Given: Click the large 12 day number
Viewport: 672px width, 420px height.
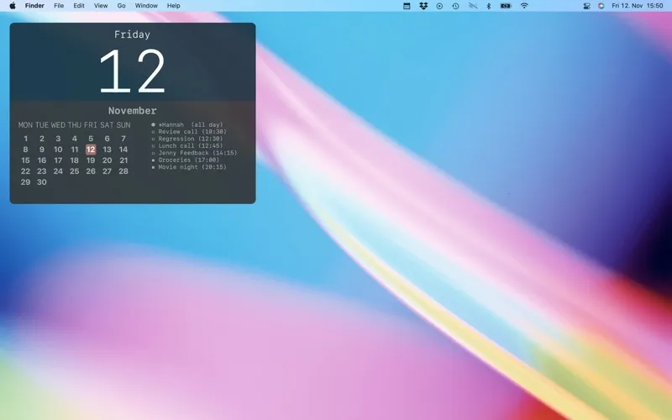Looking at the screenshot, I should point(132,71).
